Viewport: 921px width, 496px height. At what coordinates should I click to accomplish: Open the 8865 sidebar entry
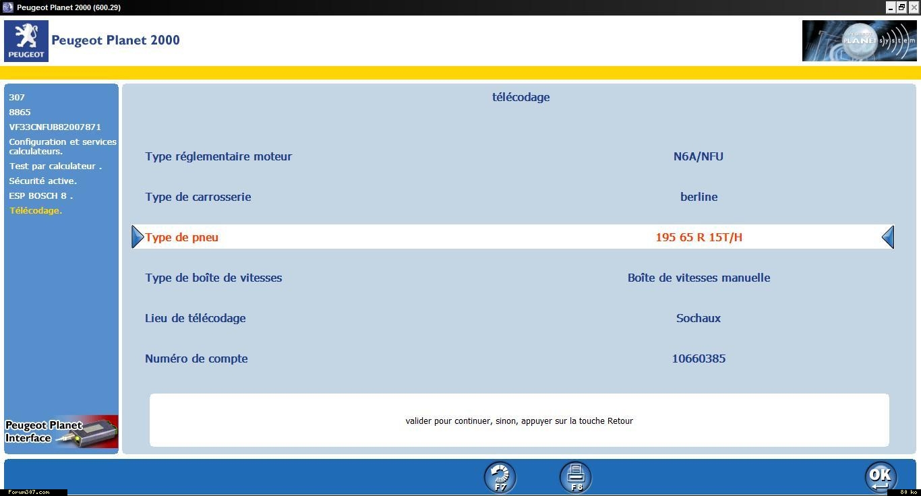[20, 112]
